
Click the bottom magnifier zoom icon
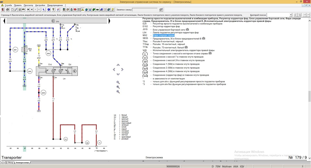tap(118, 92)
